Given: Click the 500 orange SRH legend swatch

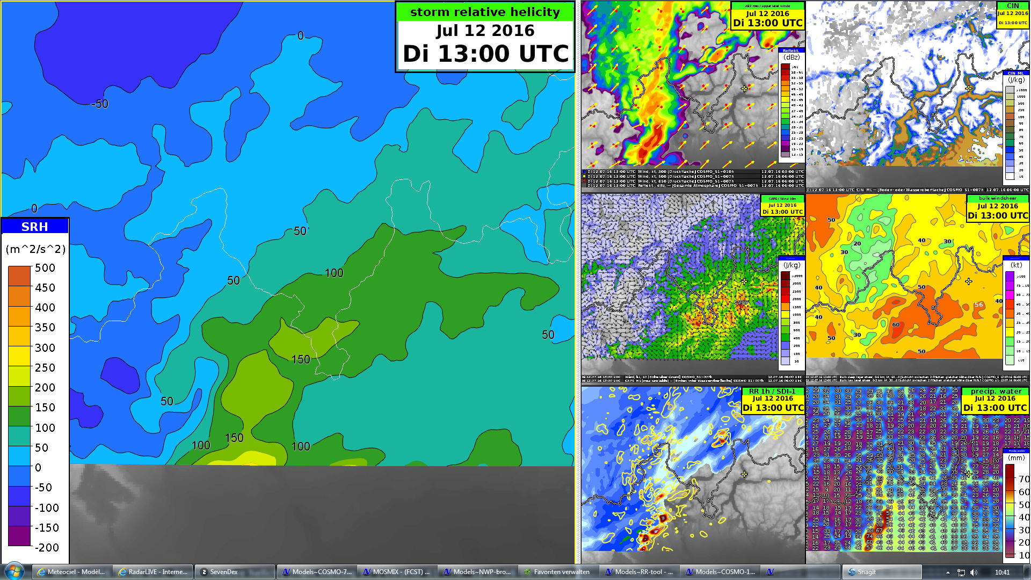Looking at the screenshot, I should coord(19,275).
